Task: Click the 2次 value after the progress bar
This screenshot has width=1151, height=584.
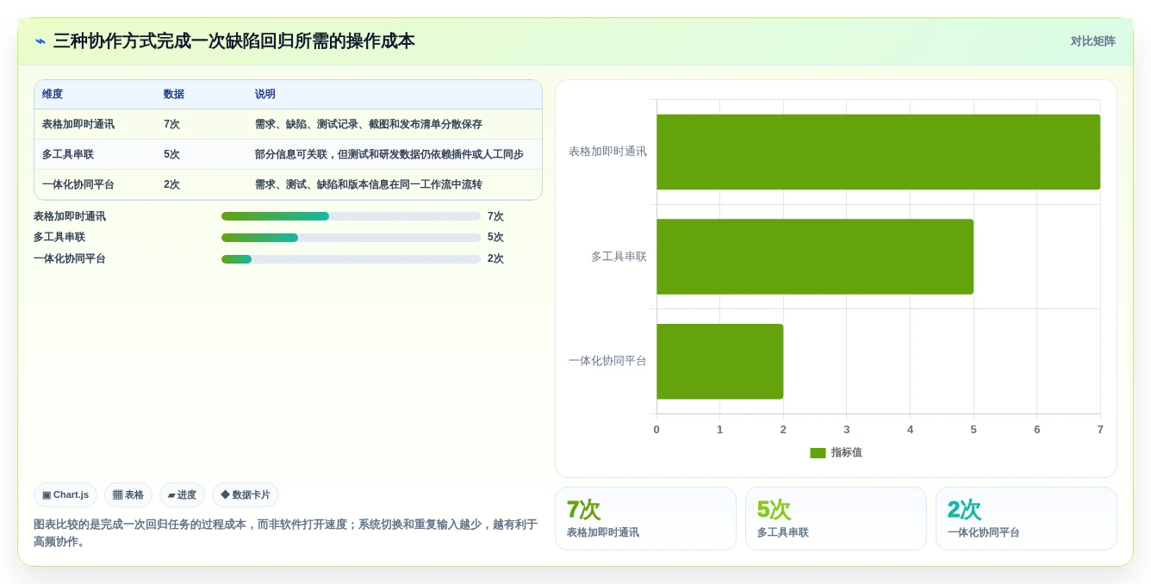Action: click(495, 258)
